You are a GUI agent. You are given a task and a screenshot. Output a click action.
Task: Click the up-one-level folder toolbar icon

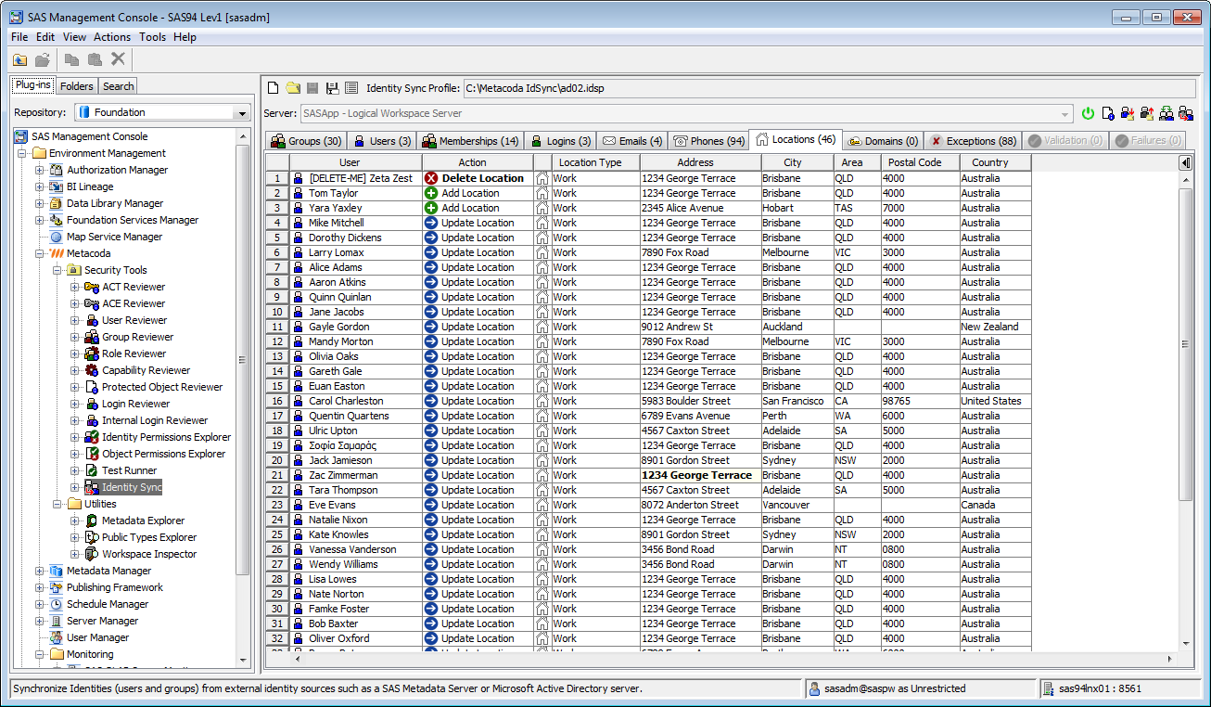click(19, 59)
